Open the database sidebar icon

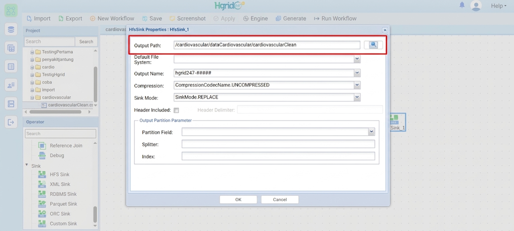pos(11,30)
